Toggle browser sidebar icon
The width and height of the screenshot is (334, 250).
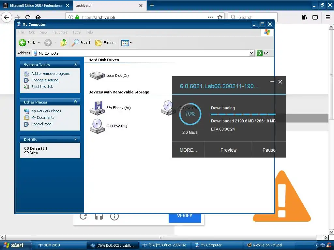click(x=315, y=17)
